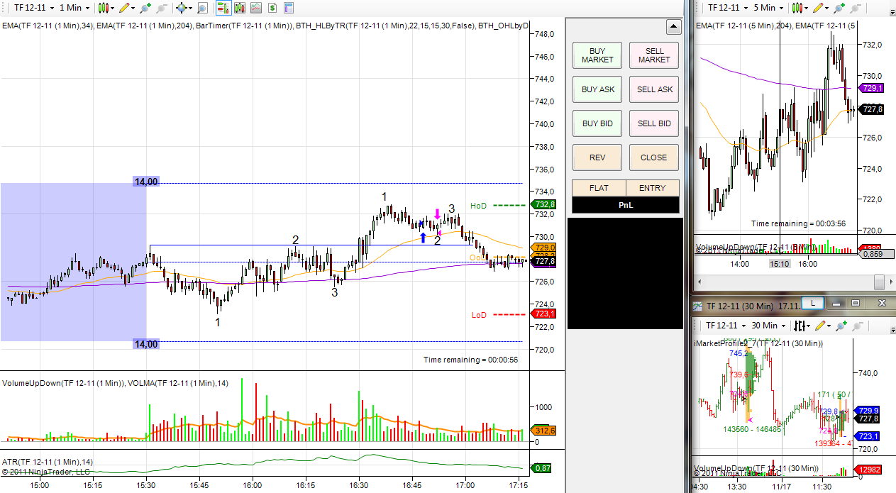Open the 1 Min interval dropdown
Screen dimensions: 896x493
coord(74,8)
